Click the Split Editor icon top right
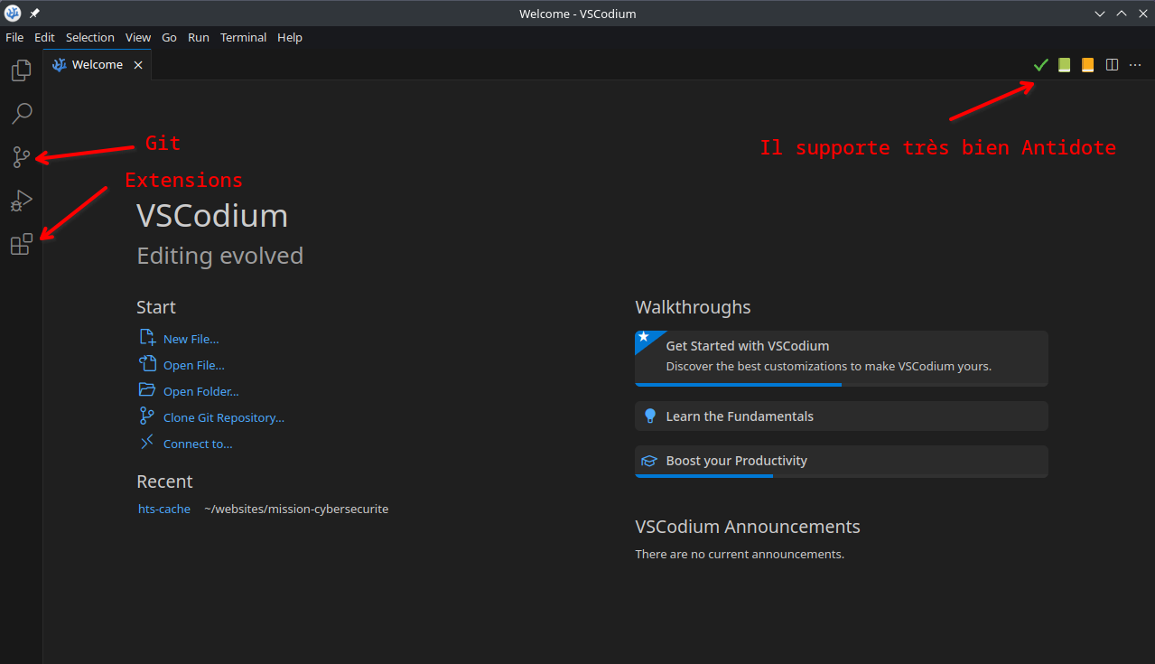This screenshot has height=664, width=1155. (1111, 64)
